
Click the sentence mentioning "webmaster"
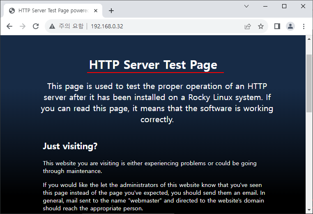point(154,200)
